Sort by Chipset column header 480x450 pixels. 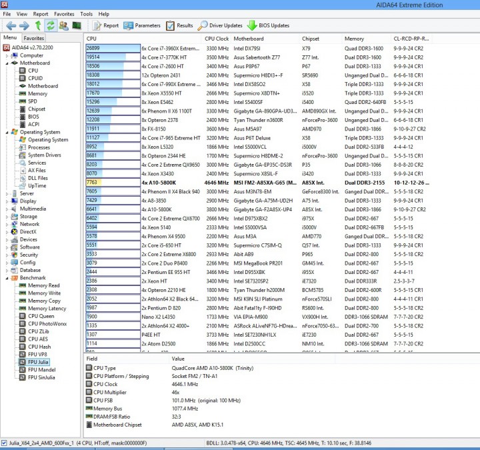(x=321, y=39)
